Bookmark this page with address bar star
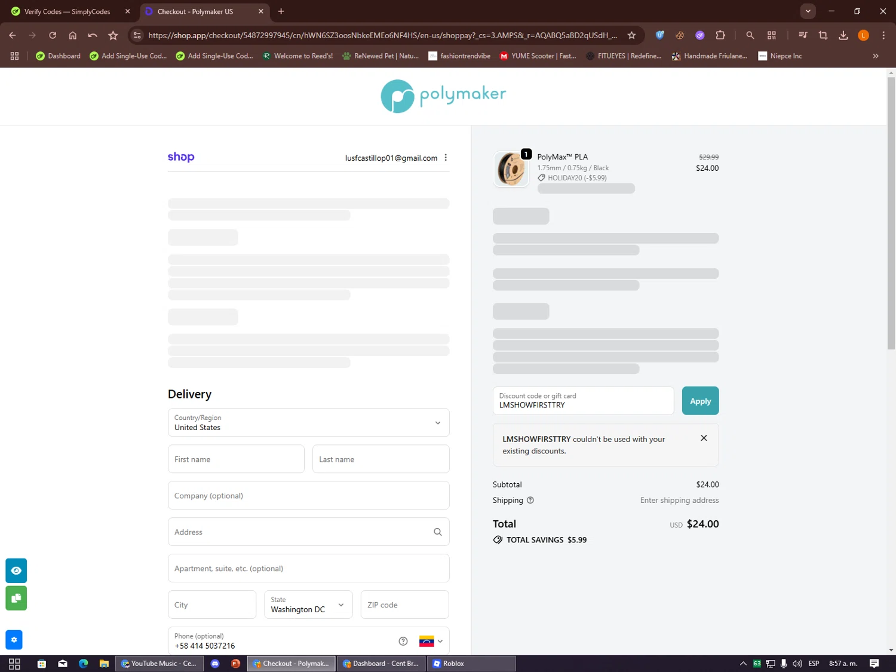The width and height of the screenshot is (896, 672). 631,35
